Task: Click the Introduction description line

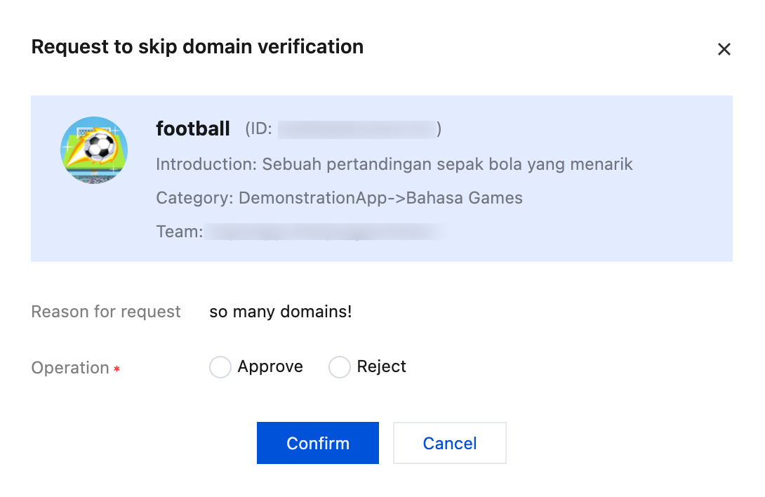Action: 394,164
